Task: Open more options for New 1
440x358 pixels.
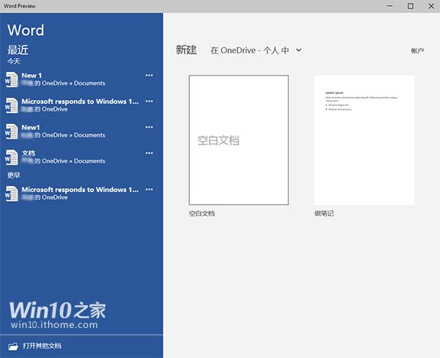Action: click(x=150, y=76)
